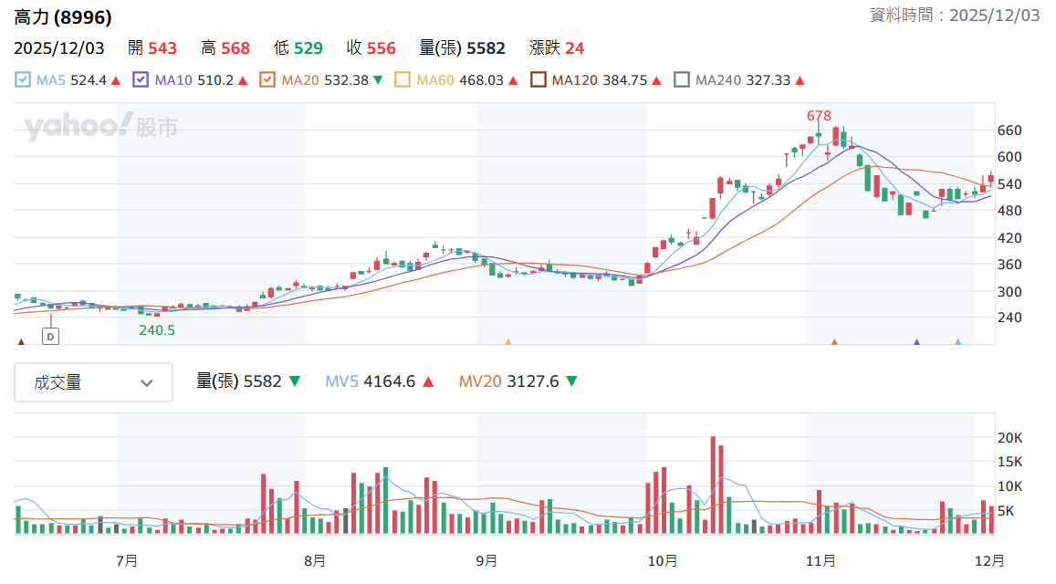Click the light blue triangle marker near December
The height and width of the screenshot is (584, 1056).
pos(958,342)
